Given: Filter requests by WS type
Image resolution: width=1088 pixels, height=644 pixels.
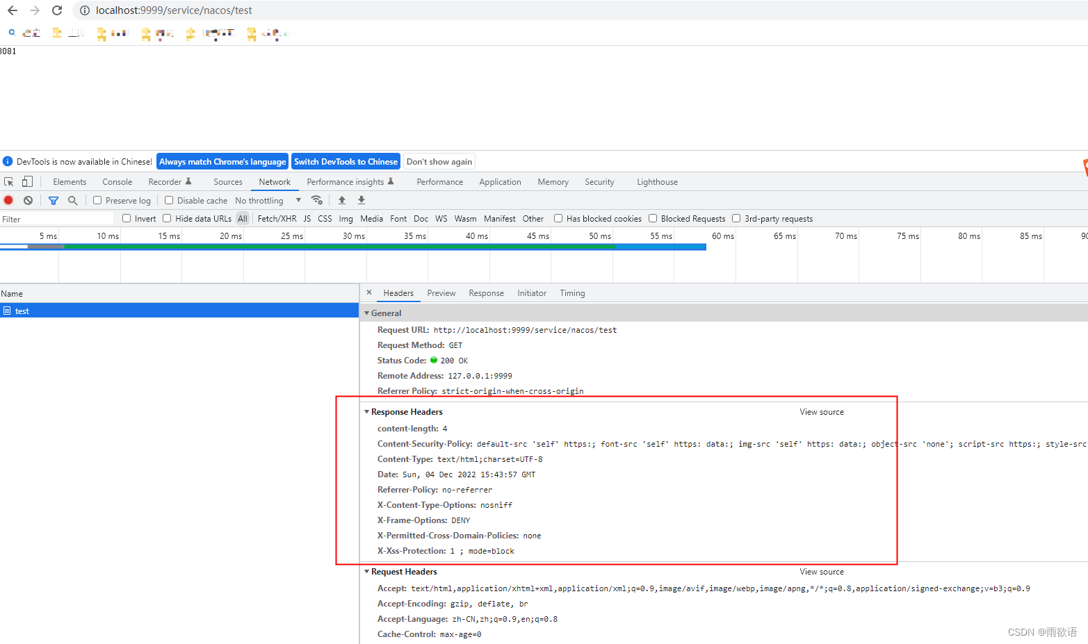Looking at the screenshot, I should coord(441,219).
